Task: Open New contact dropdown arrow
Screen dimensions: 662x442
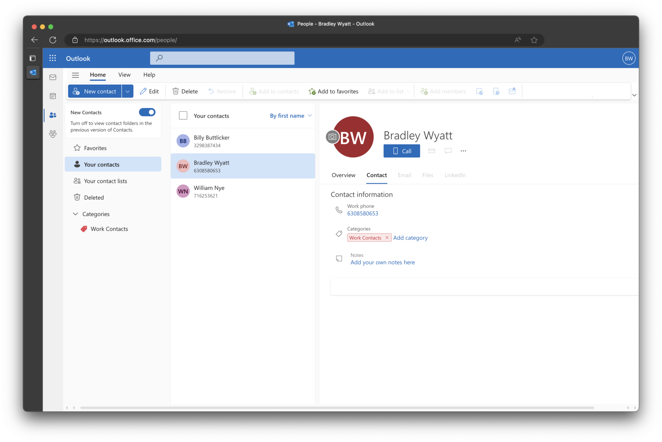Action: [x=128, y=91]
